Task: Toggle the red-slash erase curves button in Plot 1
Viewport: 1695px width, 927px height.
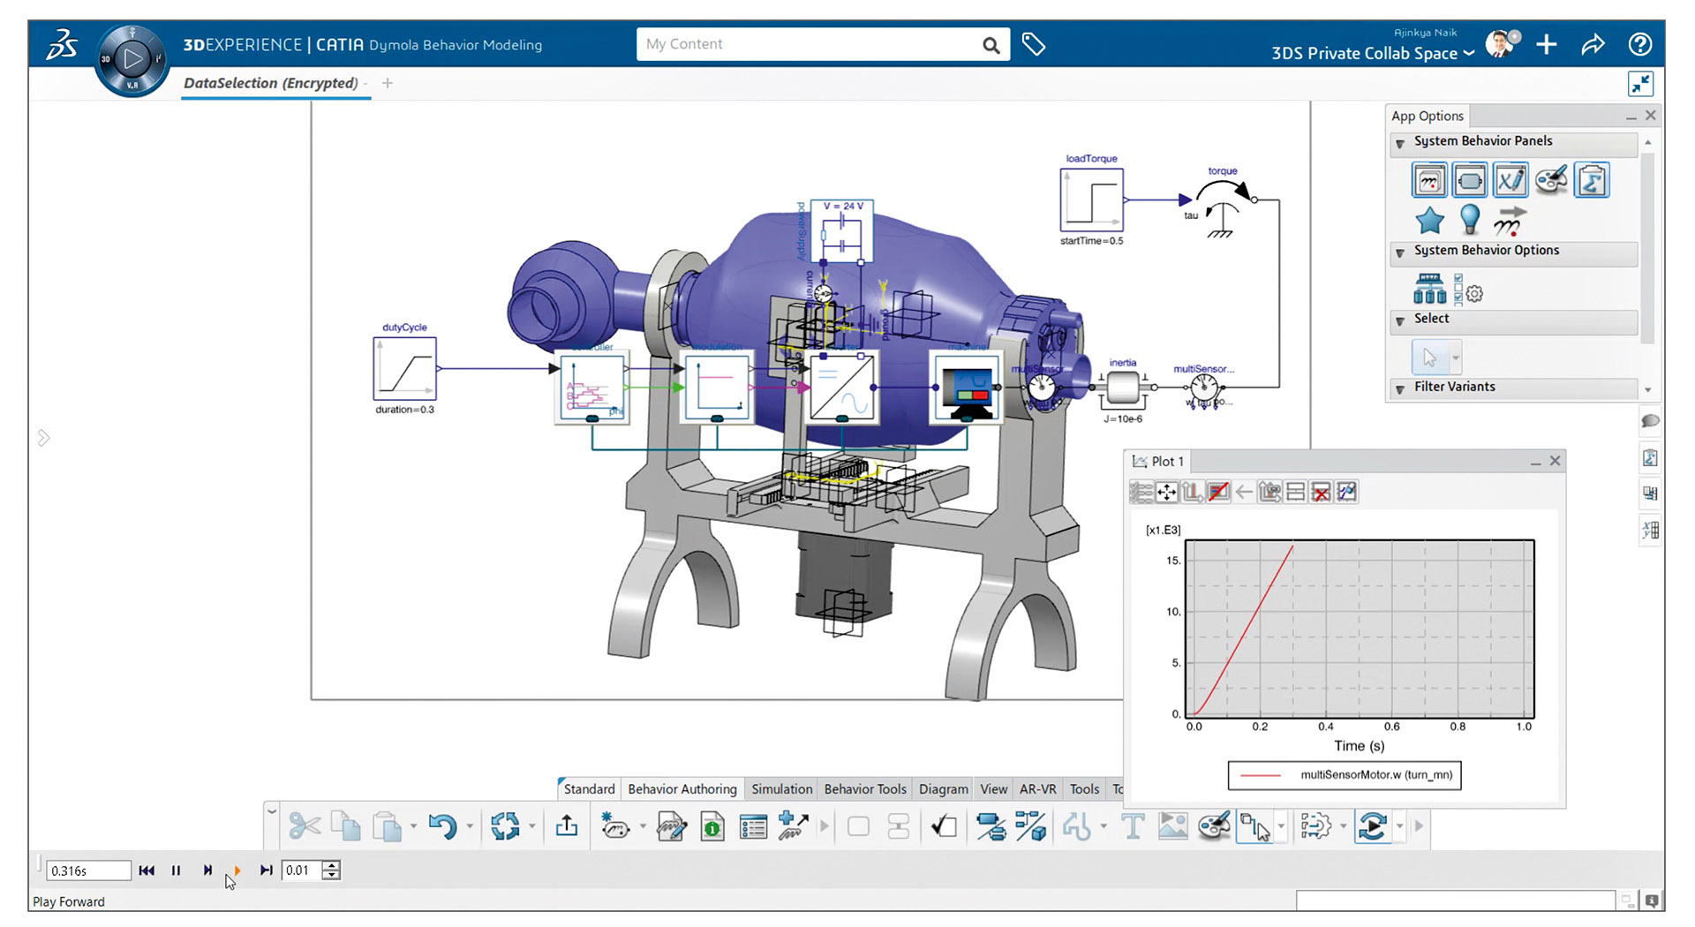Action: [x=1218, y=493]
